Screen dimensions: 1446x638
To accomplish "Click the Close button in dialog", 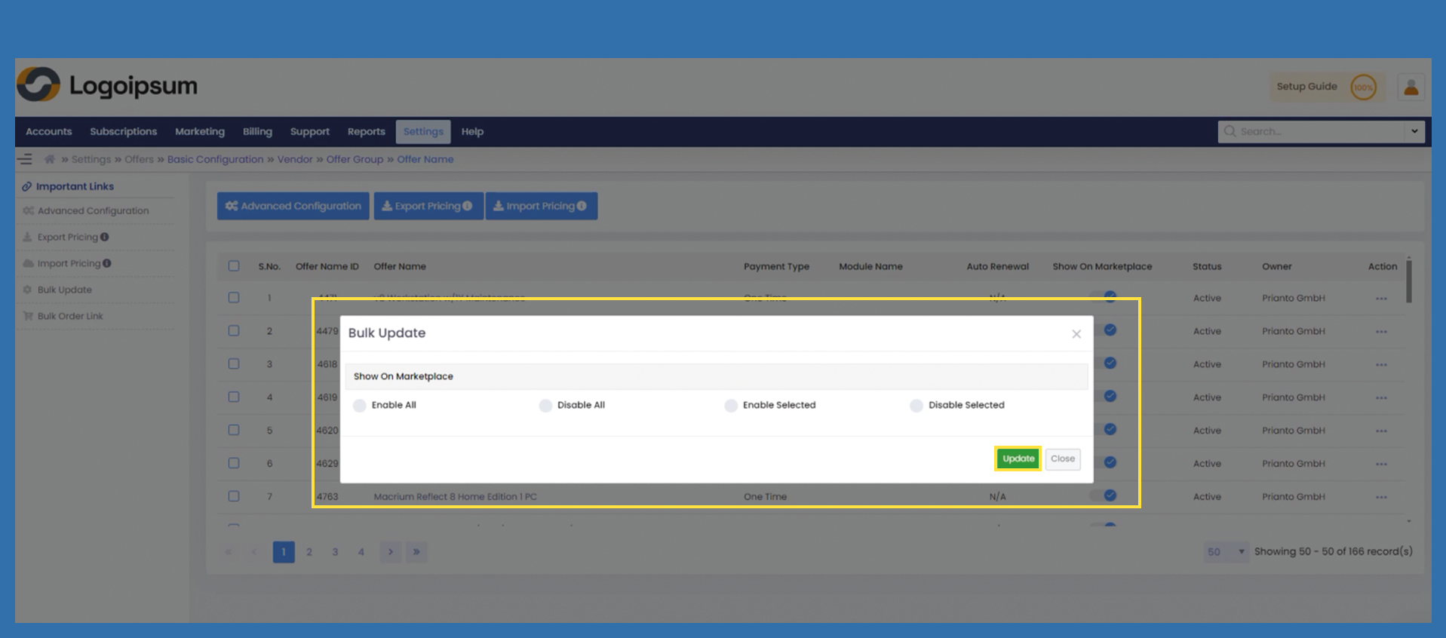I will (x=1062, y=459).
